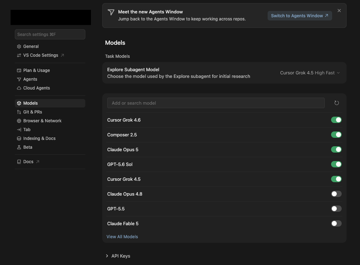Screen dimensions: 360x265
Task: Click the Cursor Grok 4.6 model name
Action: coord(124,120)
